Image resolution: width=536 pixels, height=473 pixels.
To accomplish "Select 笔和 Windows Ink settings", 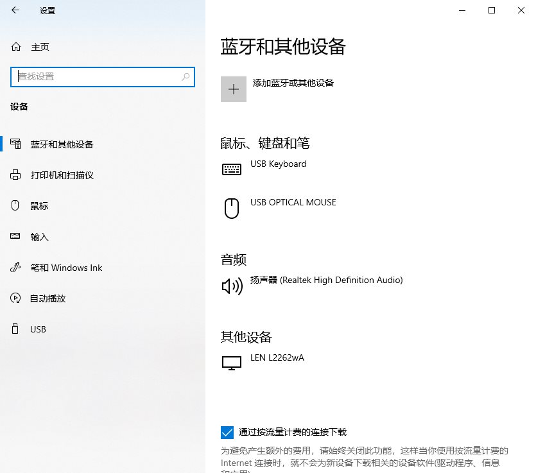I will [x=103, y=268].
